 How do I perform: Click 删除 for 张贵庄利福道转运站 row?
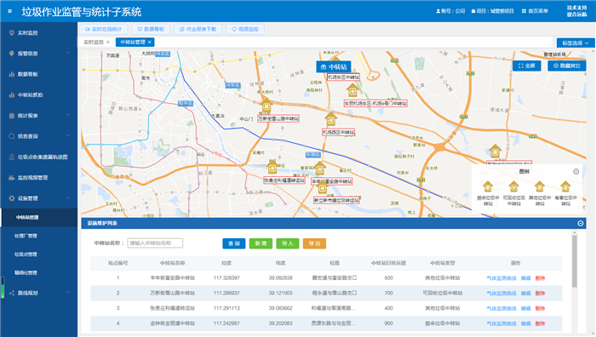click(x=540, y=309)
